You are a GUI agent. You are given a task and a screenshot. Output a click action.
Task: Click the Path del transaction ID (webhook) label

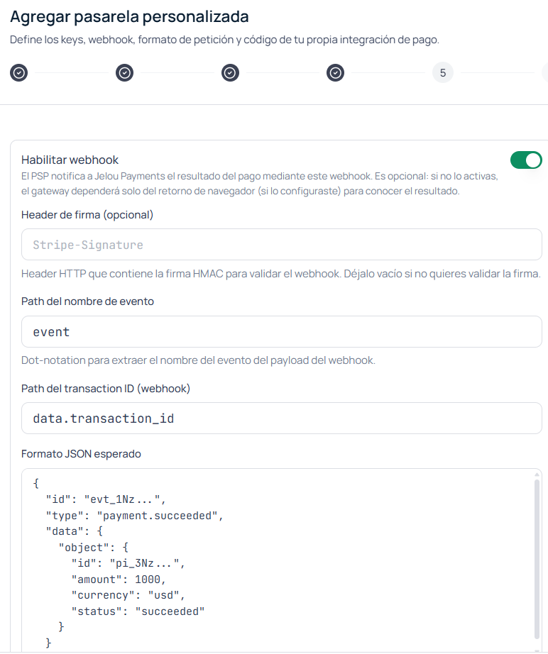click(x=106, y=388)
